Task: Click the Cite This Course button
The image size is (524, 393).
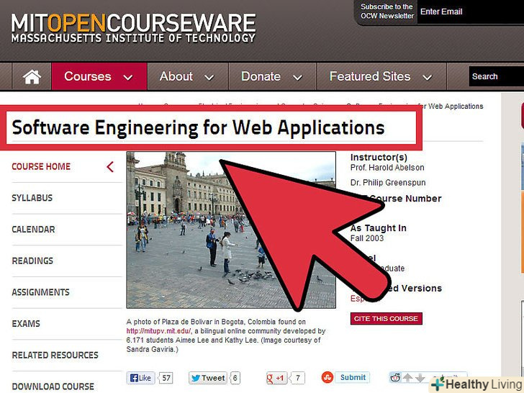Action: [x=386, y=318]
